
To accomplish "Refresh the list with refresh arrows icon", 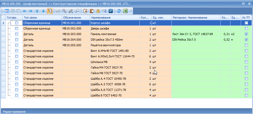I will pos(119,11).
